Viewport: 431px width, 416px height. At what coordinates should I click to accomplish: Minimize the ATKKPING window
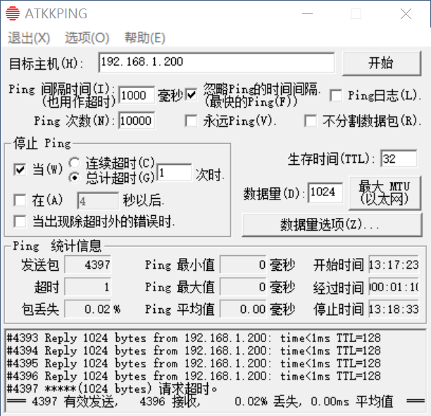point(307,14)
